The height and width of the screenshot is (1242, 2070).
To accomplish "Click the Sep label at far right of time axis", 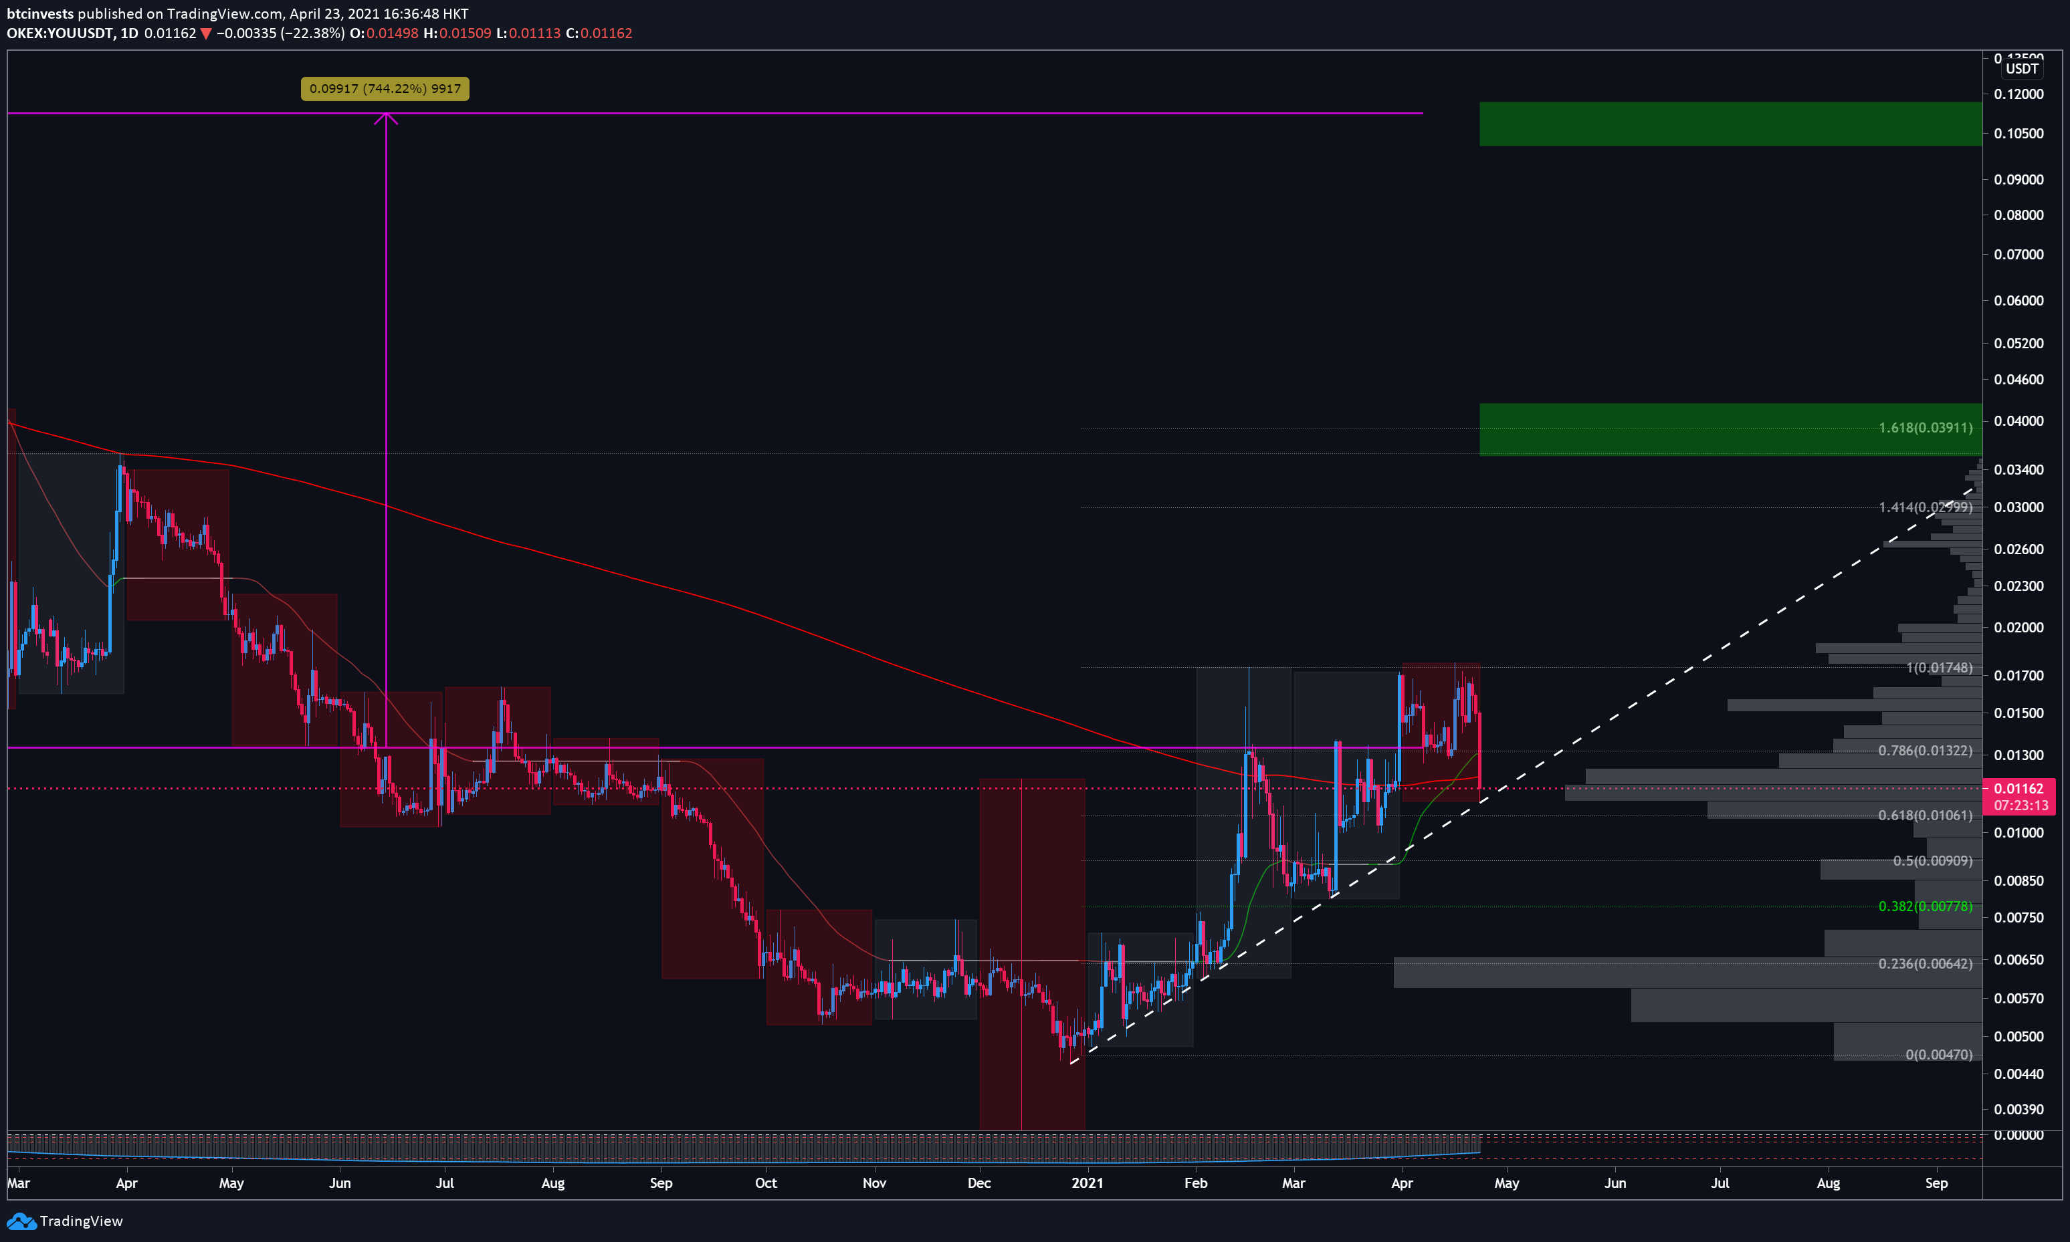I will point(1936,1183).
